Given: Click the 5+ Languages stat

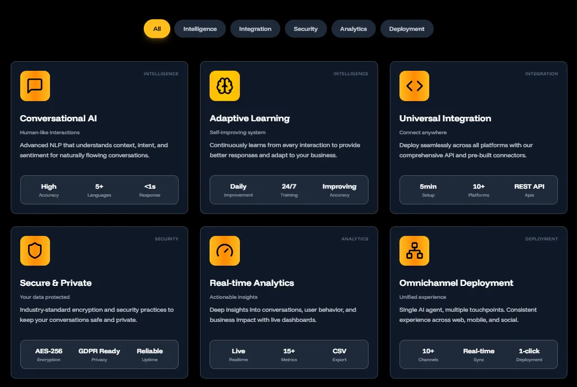Looking at the screenshot, I should (x=99, y=189).
